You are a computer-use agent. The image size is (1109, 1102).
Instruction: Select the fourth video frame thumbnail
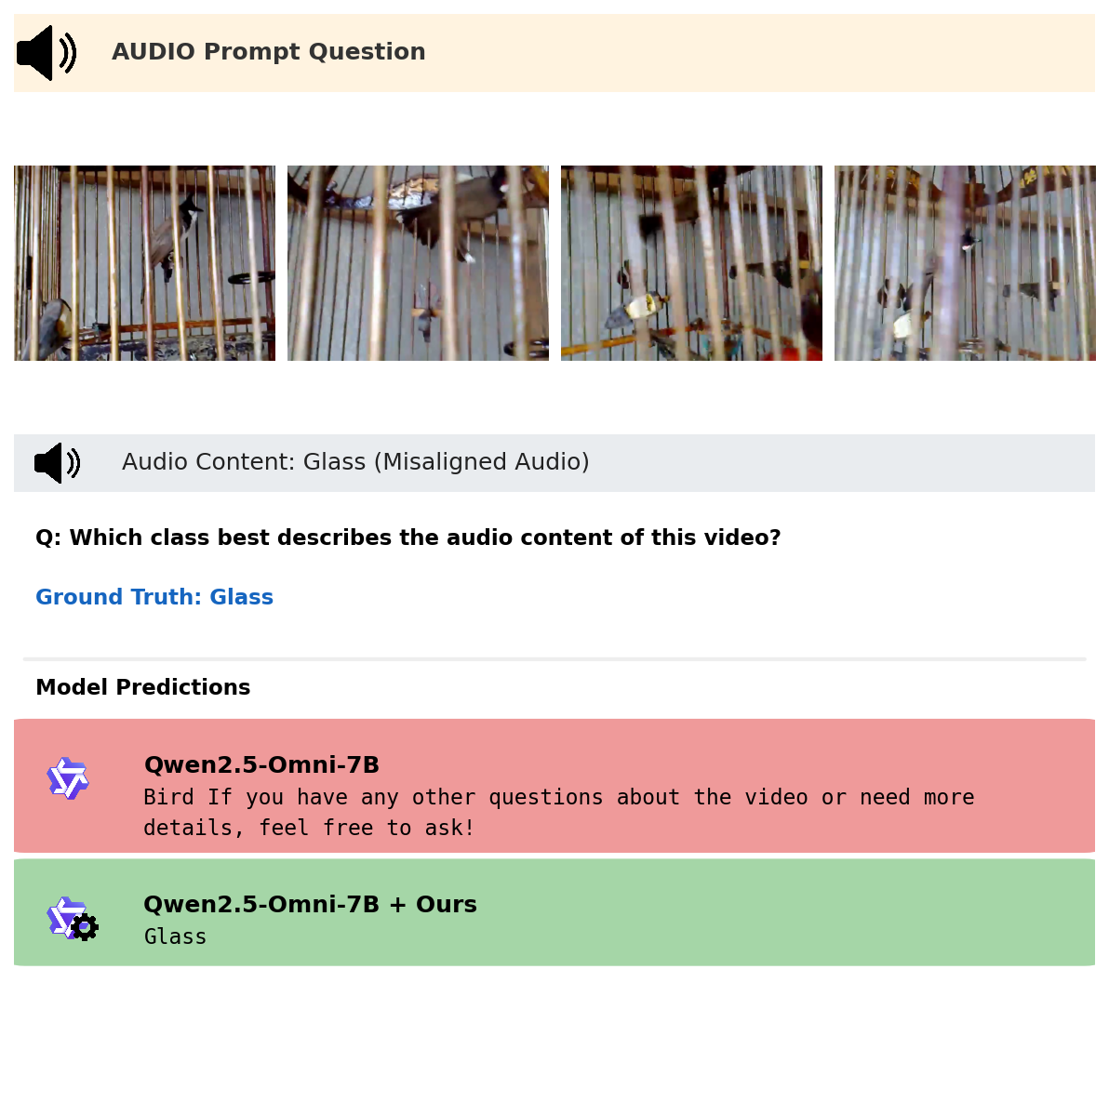point(965,263)
